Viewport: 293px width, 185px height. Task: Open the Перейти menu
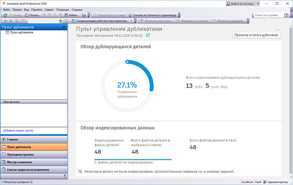pos(37,10)
